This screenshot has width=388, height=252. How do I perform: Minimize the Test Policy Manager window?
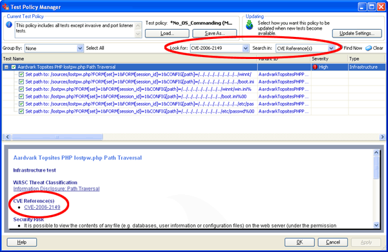pyautogui.click(x=362, y=6)
